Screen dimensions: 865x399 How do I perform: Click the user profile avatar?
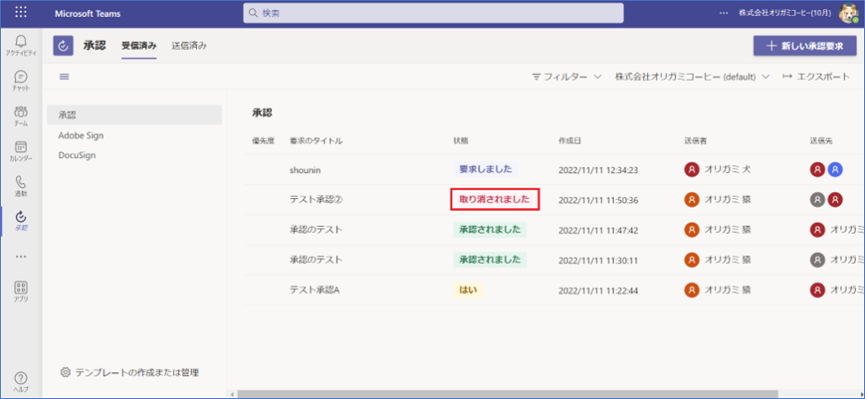click(848, 13)
